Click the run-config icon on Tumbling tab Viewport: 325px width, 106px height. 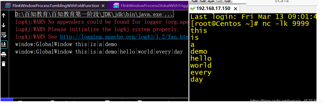point(8,6)
